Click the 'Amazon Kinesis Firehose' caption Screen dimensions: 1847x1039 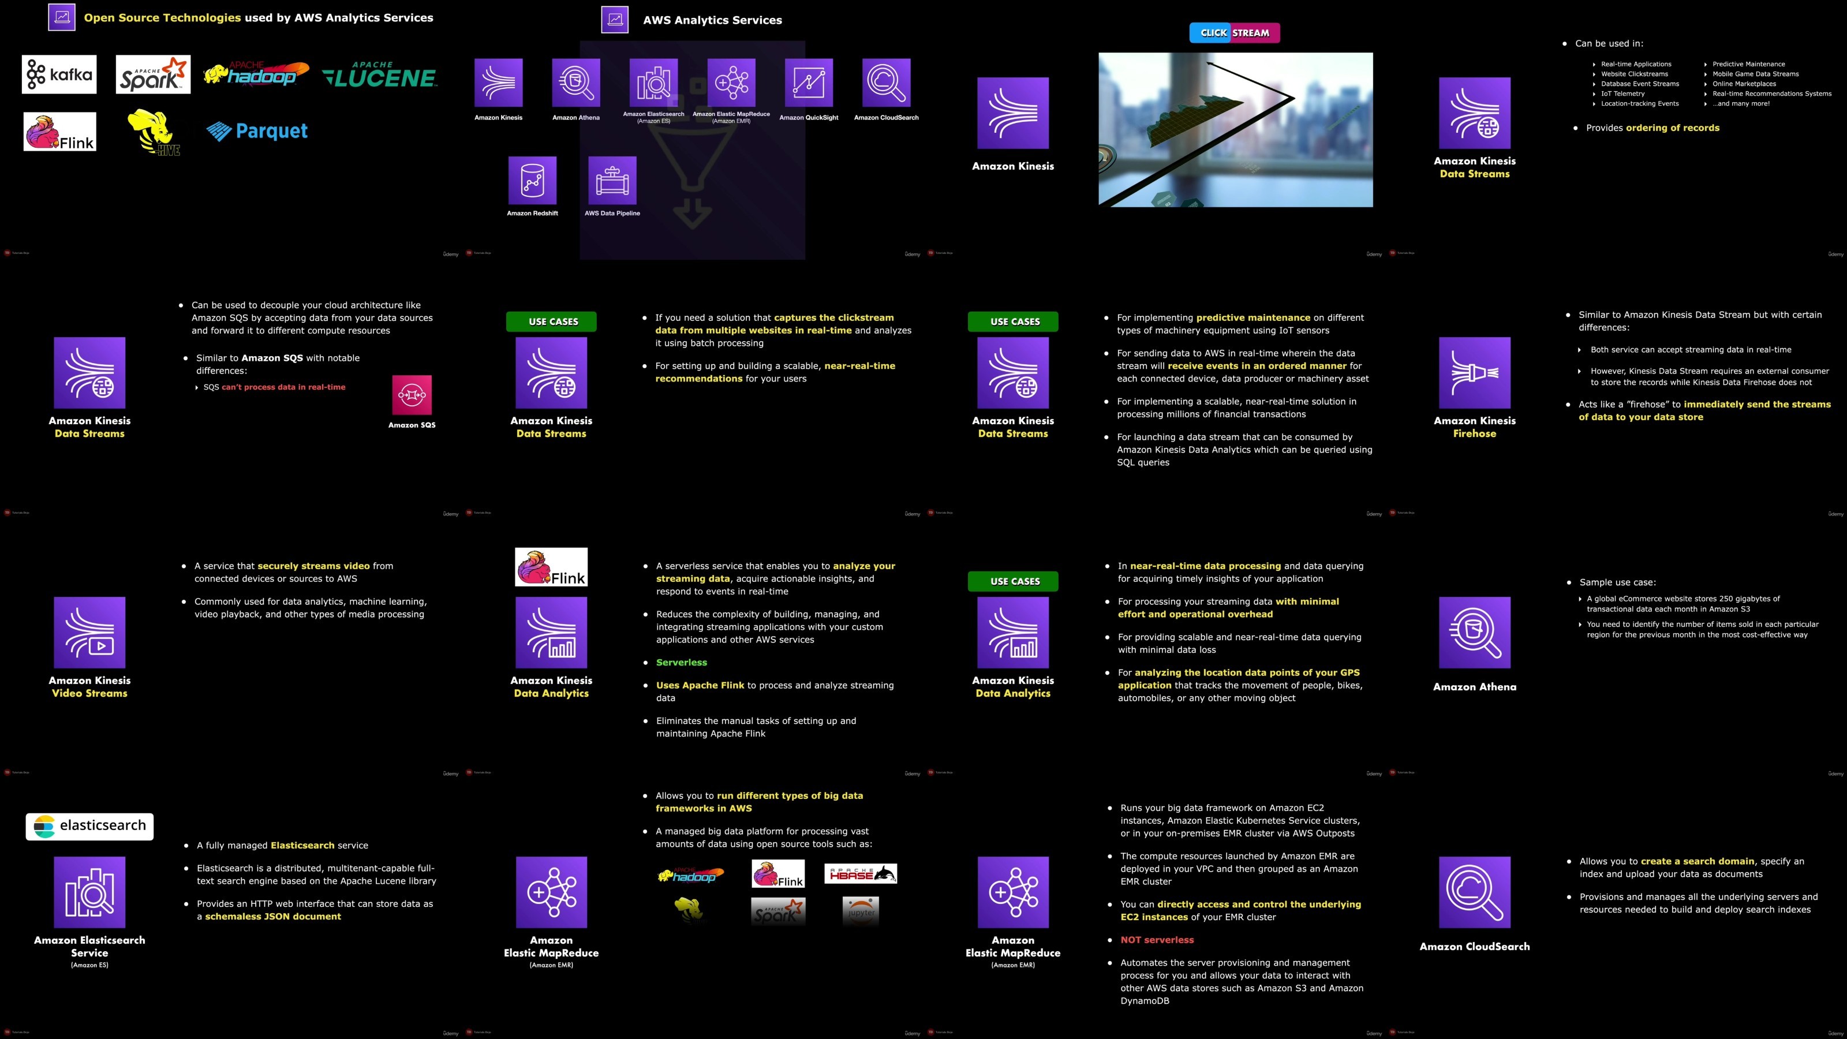click(1475, 427)
